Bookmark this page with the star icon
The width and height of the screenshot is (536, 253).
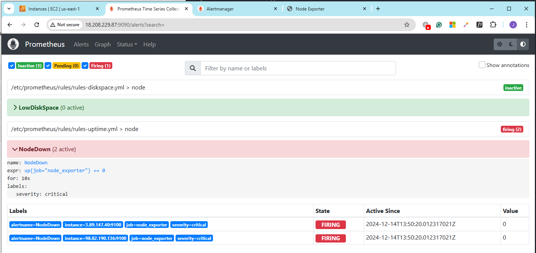(407, 25)
